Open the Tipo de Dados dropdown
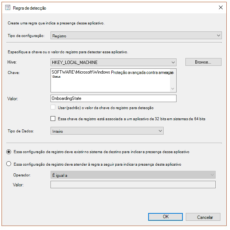Screen dimensions: 230x230 [x=107, y=131]
